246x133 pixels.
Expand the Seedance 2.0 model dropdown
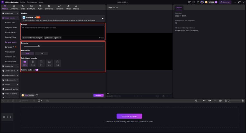(103, 18)
